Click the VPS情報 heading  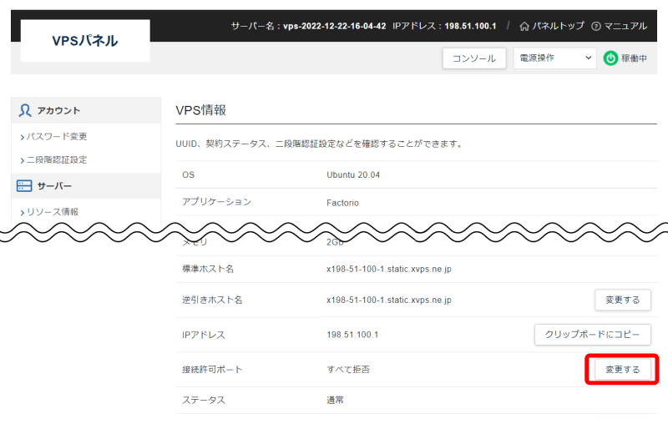[200, 110]
